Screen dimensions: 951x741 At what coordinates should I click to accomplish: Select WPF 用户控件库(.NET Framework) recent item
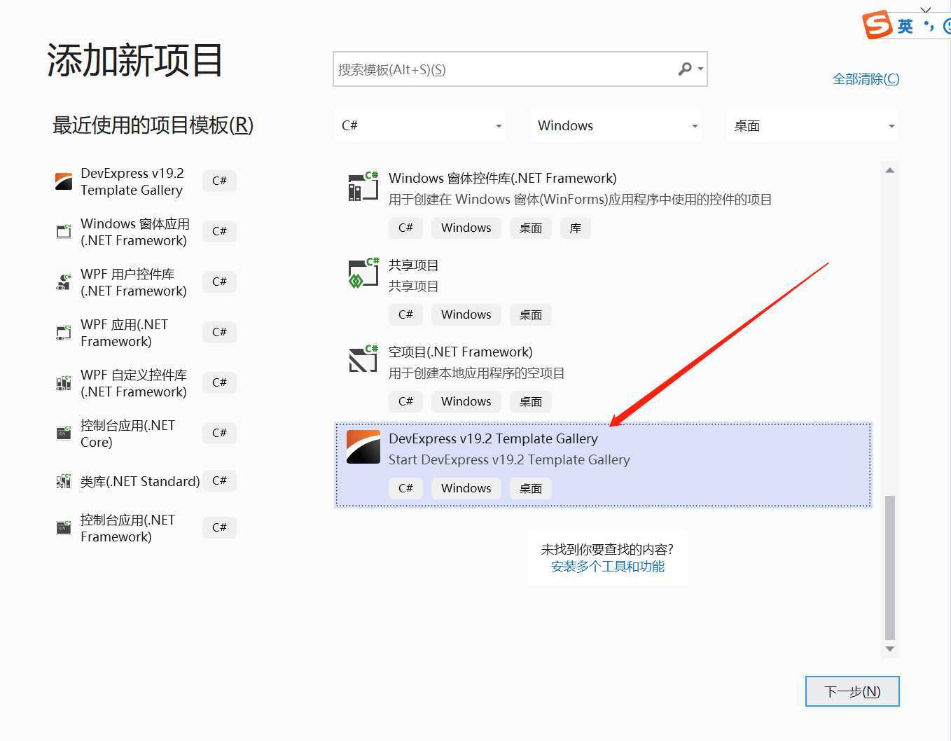(146, 282)
